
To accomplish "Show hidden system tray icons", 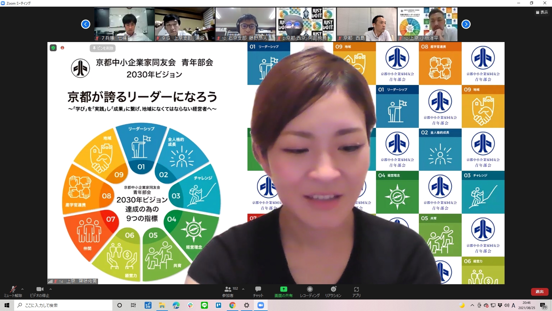I will pos(472,305).
